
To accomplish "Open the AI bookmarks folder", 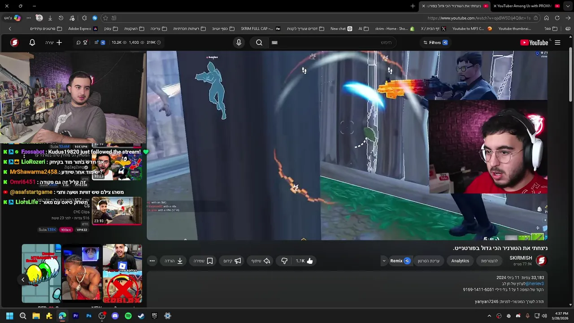I will coord(363,29).
